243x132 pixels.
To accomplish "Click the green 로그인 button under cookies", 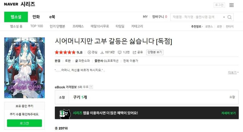I will pyautogui.click(x=25, y=123).
